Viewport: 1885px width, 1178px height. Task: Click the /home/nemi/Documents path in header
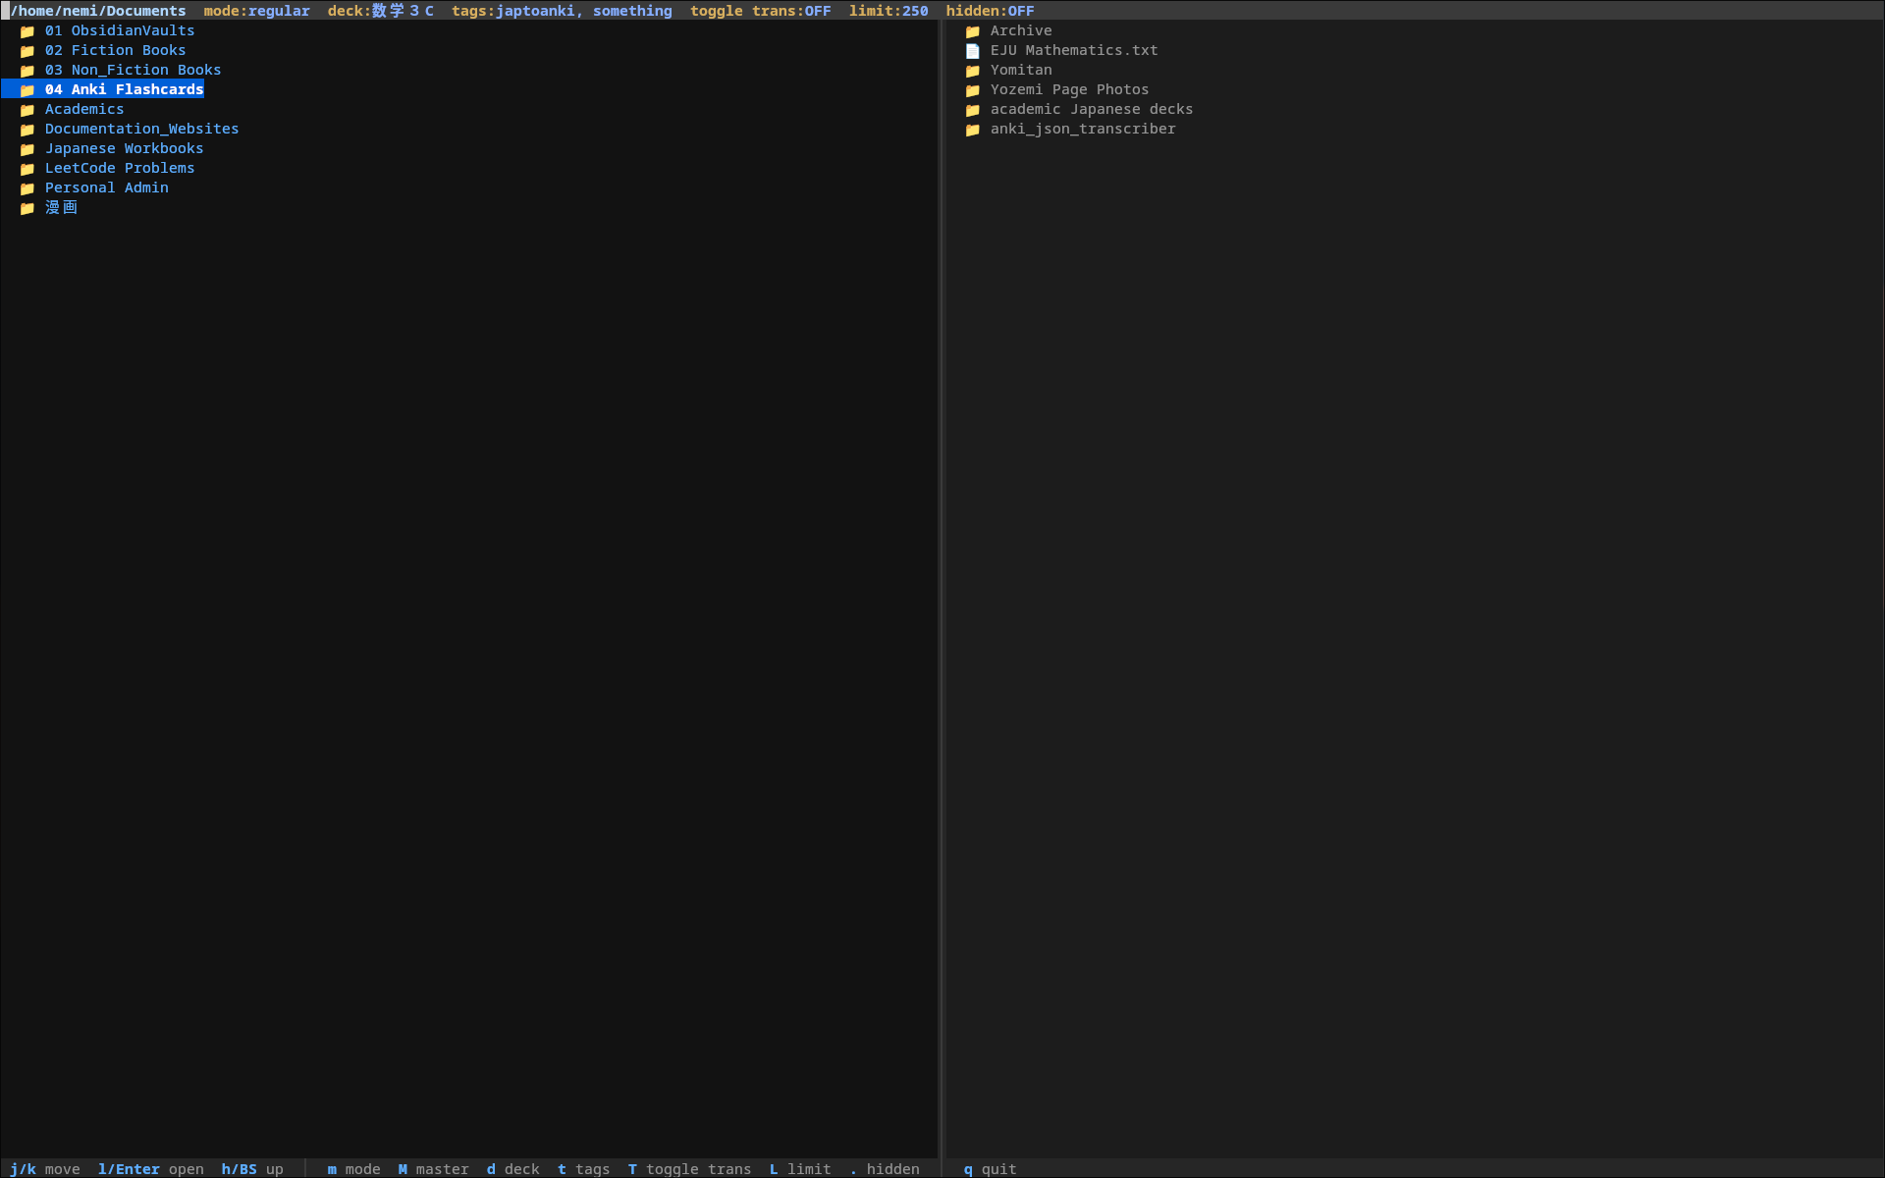(x=98, y=11)
